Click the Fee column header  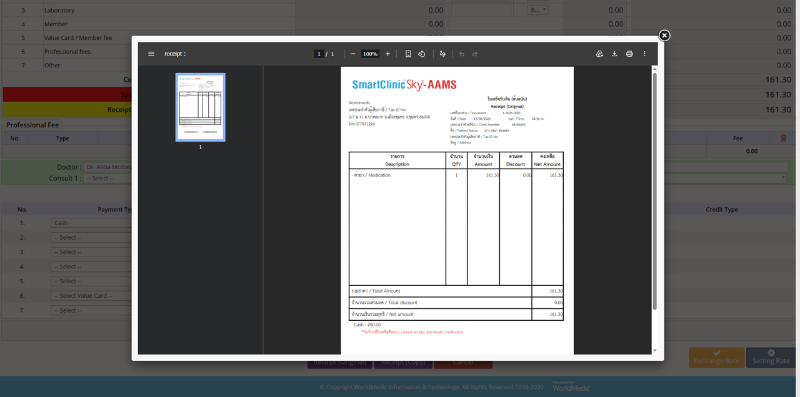(737, 138)
